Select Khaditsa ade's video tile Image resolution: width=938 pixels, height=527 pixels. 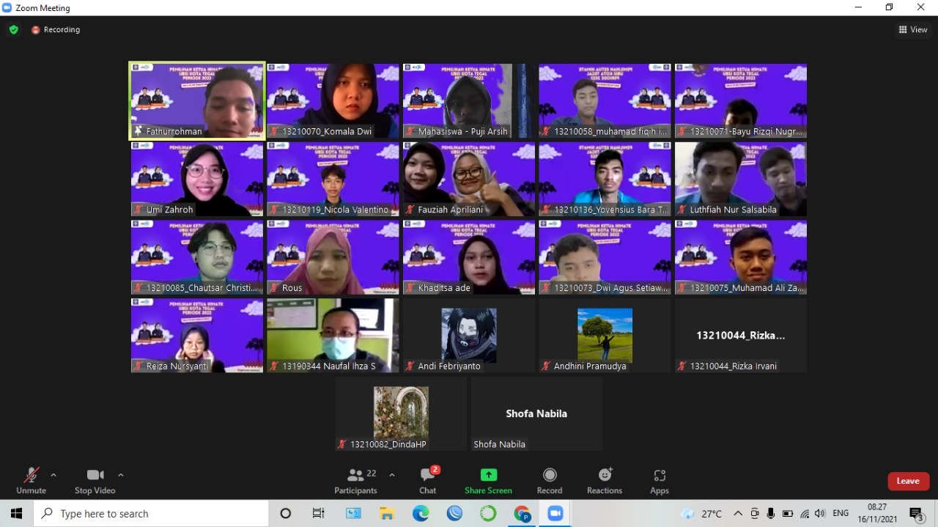(x=469, y=257)
